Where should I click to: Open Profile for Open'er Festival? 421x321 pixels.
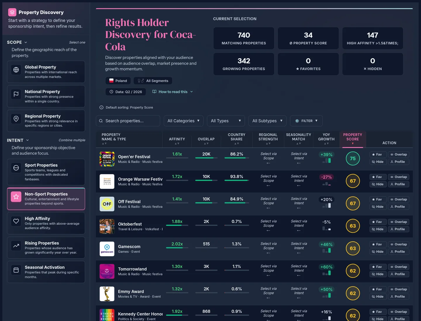[398, 162]
